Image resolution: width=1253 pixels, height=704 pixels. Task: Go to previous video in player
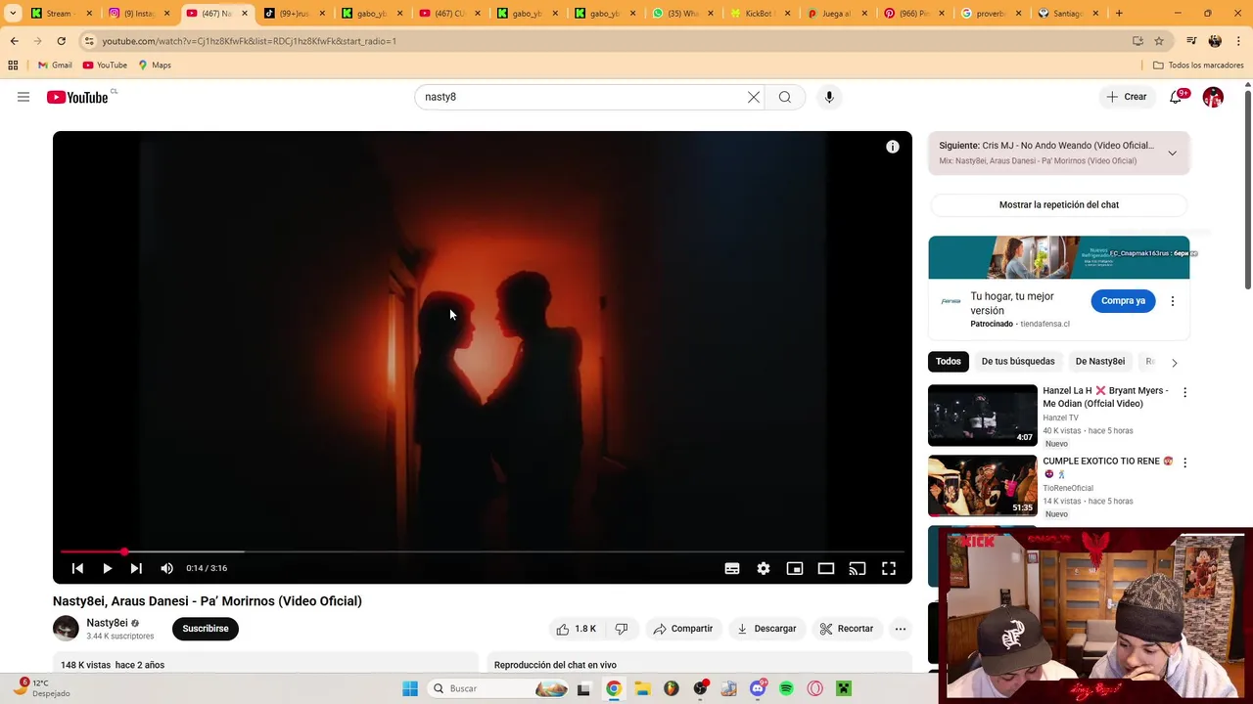coord(77,568)
